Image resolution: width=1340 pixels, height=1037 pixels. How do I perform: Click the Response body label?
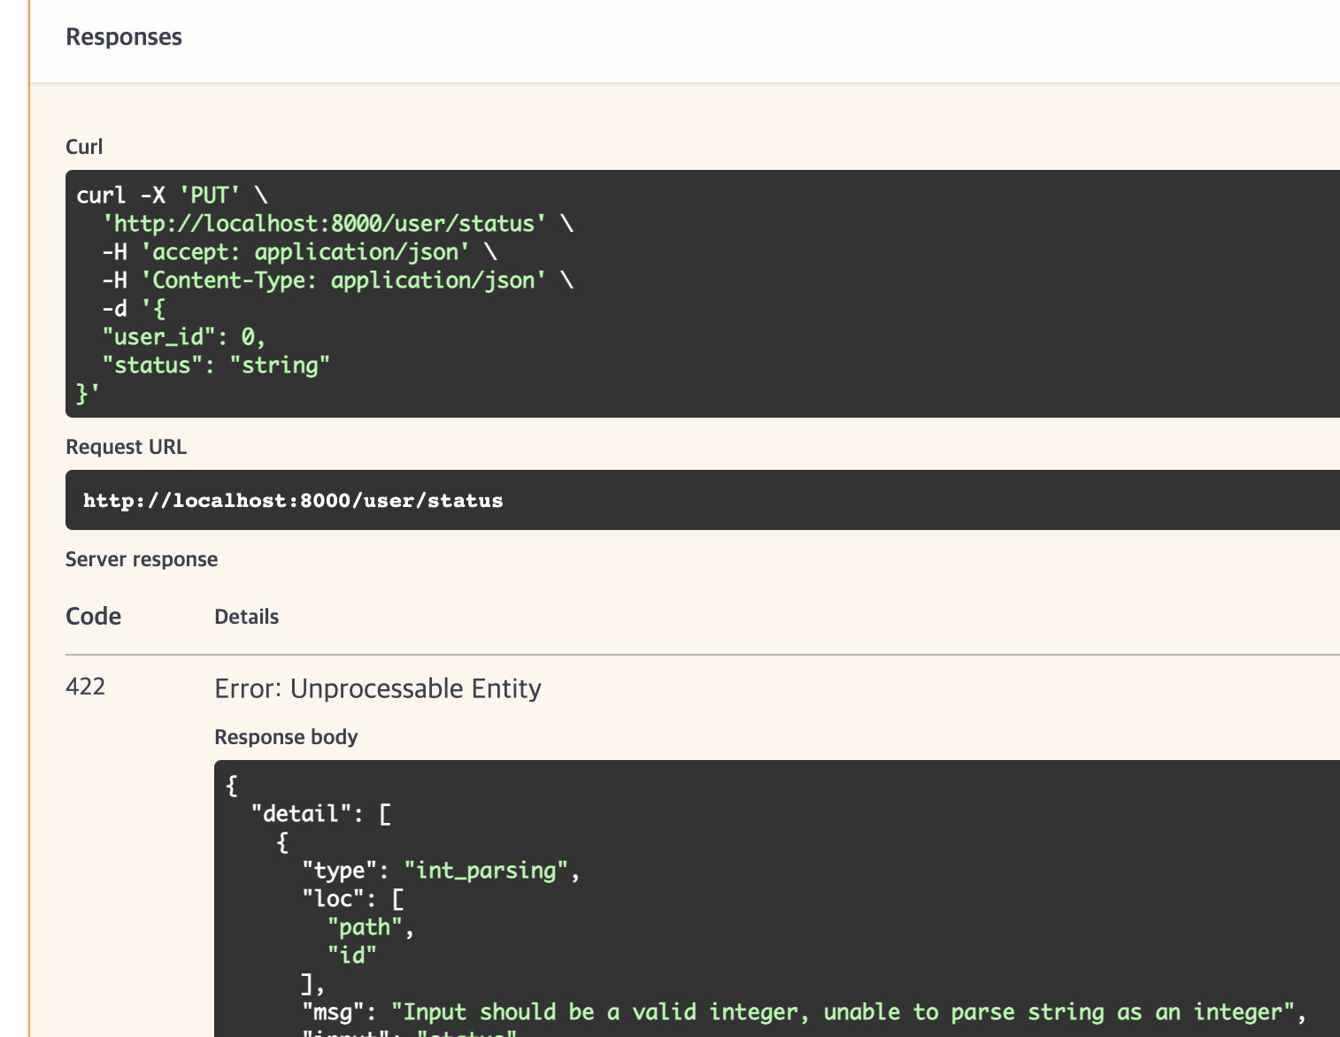(x=286, y=737)
